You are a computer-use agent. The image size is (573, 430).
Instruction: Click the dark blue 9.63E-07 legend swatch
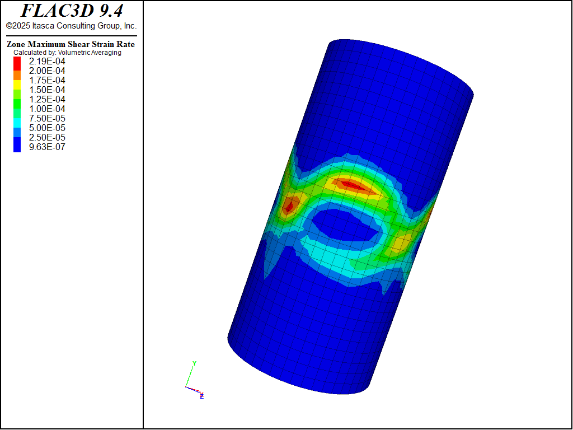(x=17, y=144)
